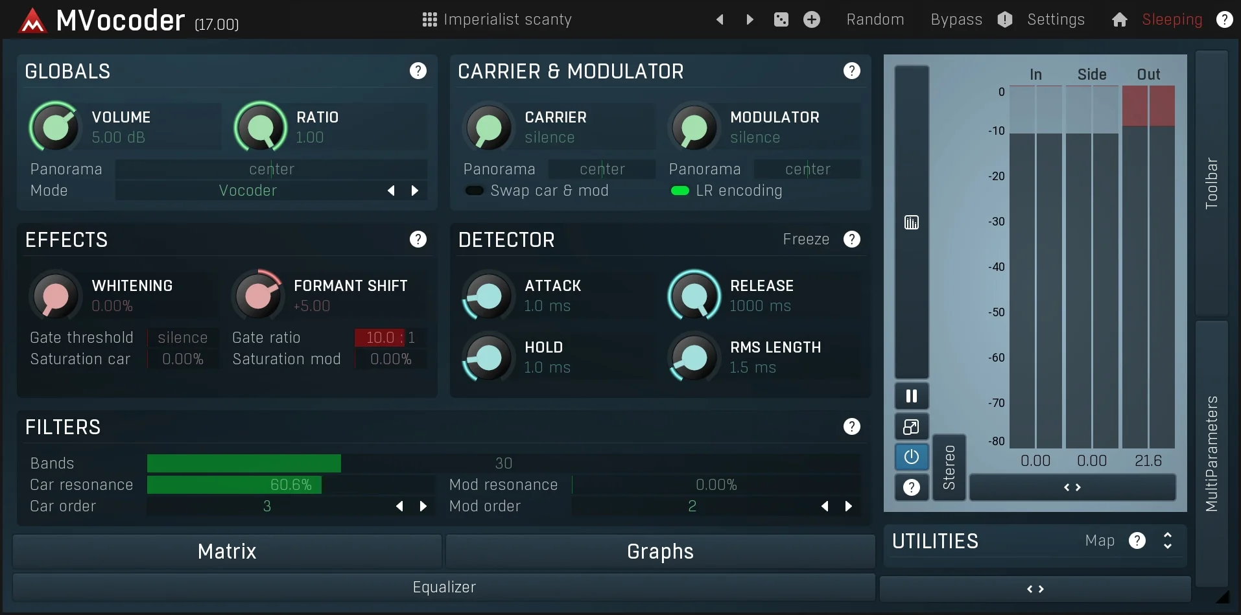Go to previous preset with the left arrow

coord(721,19)
